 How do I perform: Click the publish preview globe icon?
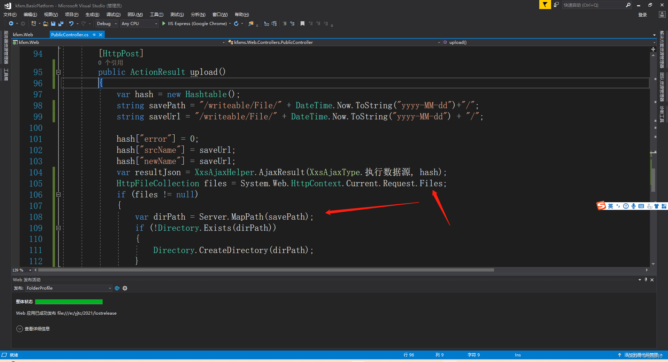(x=117, y=288)
